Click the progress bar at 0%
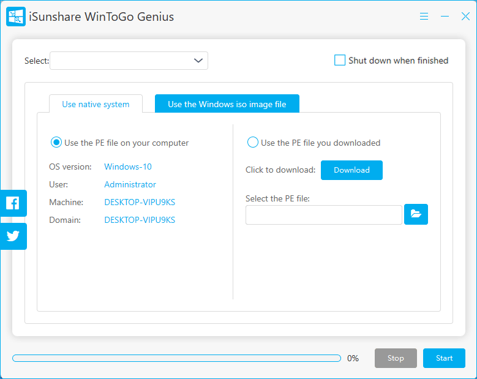 pyautogui.click(x=176, y=358)
